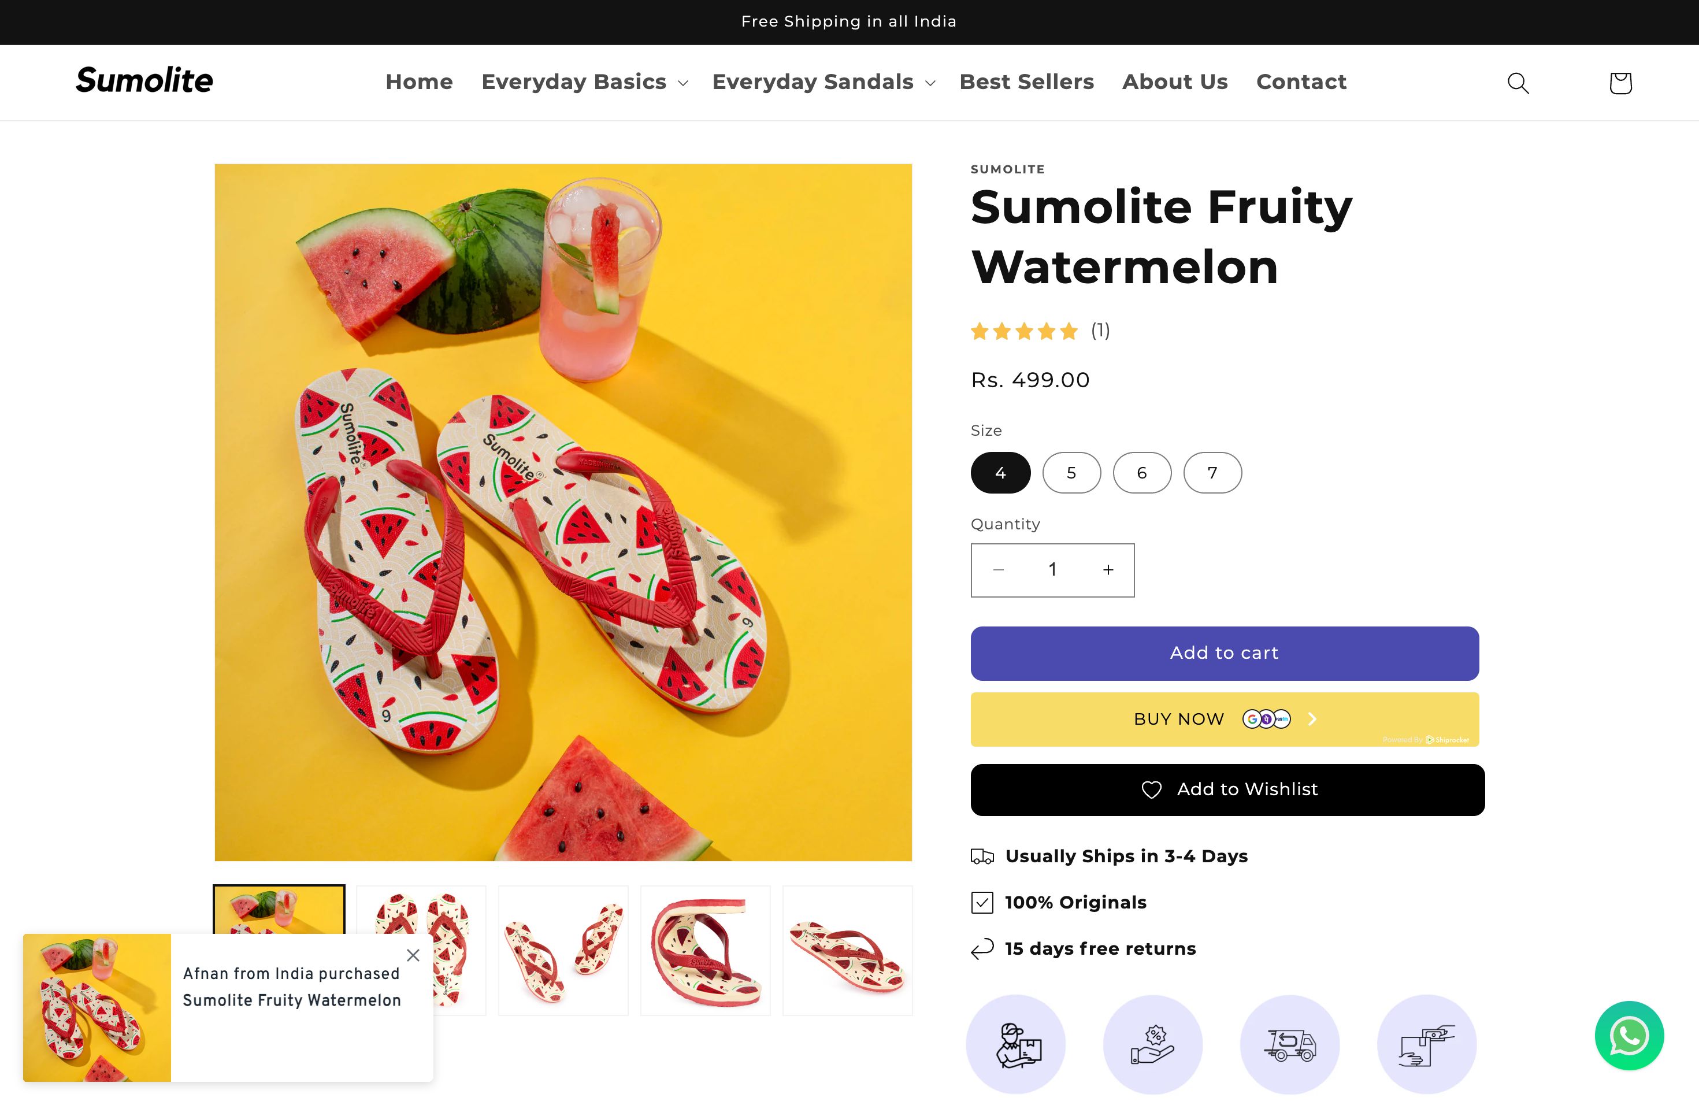The image size is (1699, 1105).
Task: Click the return truck badge icon
Action: coord(1289,1044)
